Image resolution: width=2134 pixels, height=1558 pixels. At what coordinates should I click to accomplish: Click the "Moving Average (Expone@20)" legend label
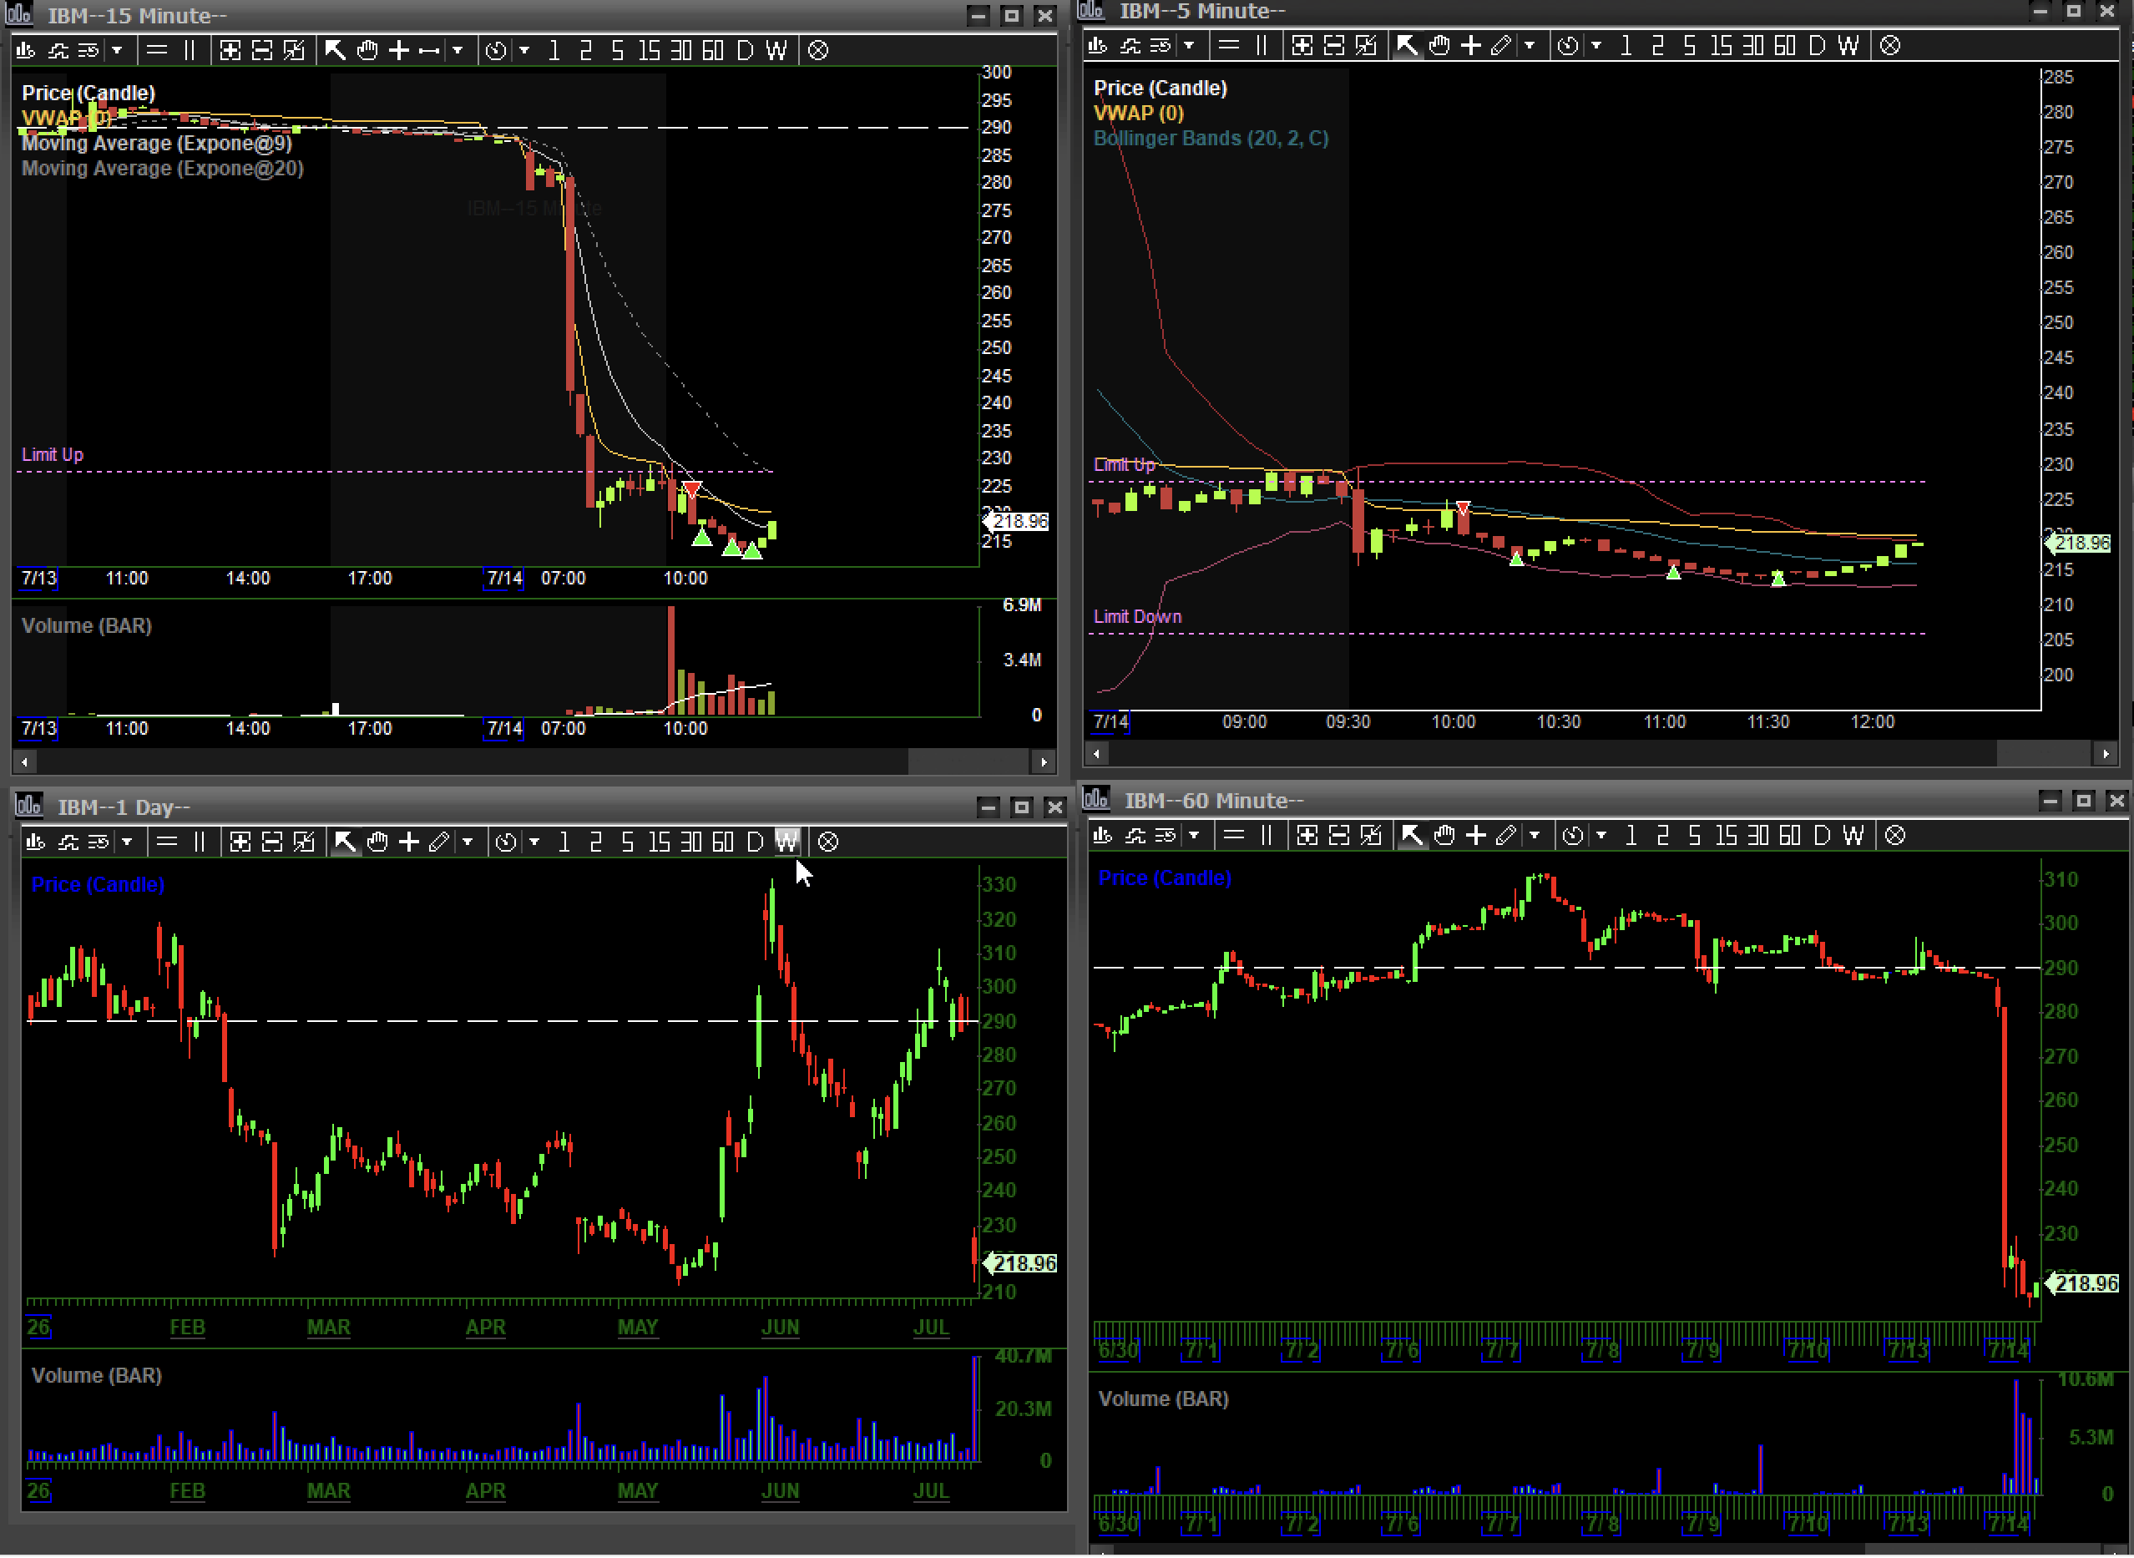162,168
